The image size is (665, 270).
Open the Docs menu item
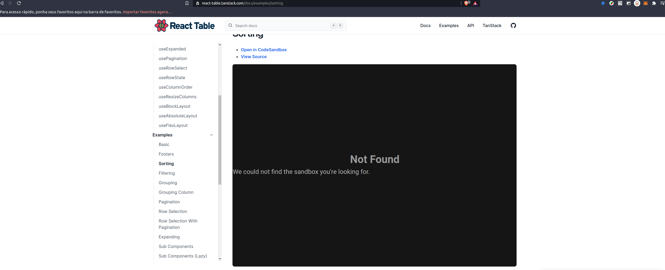425,25
